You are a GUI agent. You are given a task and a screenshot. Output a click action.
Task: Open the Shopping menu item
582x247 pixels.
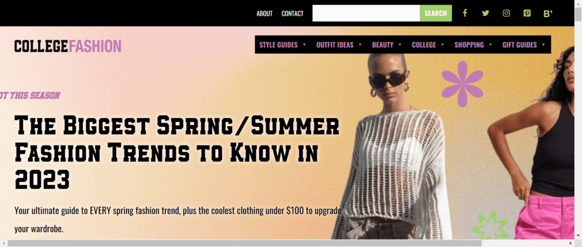click(469, 45)
